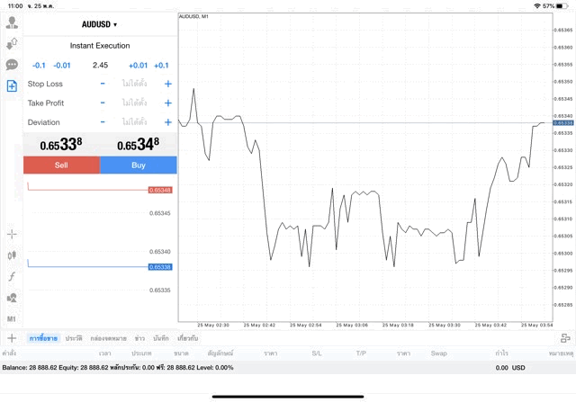The height and width of the screenshot is (402, 576).
Task: Switch to the ประวัติ tab
Action: 74,338
